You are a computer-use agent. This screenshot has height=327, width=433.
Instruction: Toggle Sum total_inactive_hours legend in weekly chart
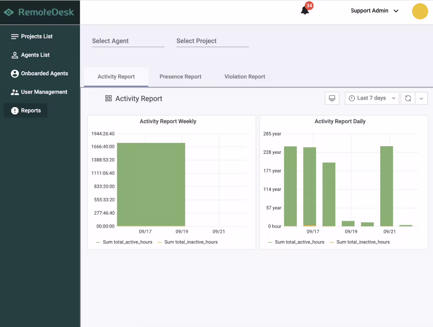(x=187, y=242)
